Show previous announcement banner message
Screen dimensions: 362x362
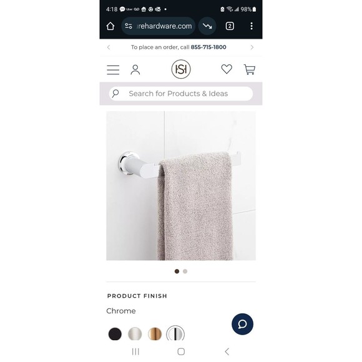(109, 47)
